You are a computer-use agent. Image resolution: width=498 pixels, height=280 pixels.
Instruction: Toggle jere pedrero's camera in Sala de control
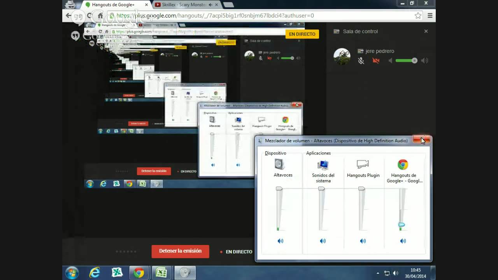click(376, 61)
